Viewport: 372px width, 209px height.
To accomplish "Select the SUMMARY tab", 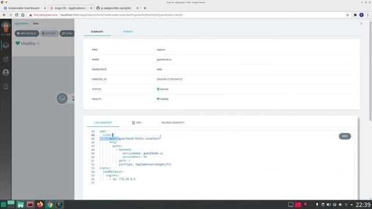I will pyautogui.click(x=97, y=31).
